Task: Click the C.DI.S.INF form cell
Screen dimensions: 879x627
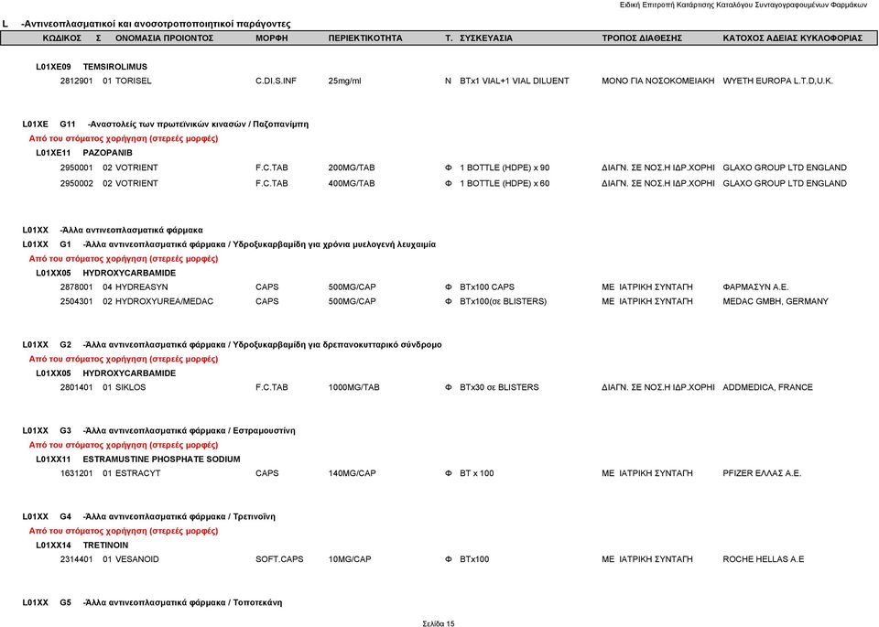Action: (276, 81)
